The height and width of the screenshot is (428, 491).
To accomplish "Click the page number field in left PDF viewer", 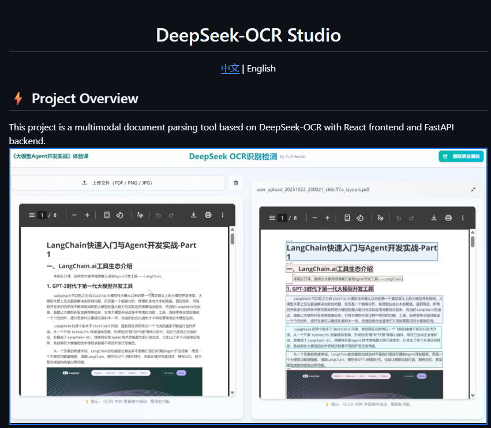I will pyautogui.click(x=42, y=215).
